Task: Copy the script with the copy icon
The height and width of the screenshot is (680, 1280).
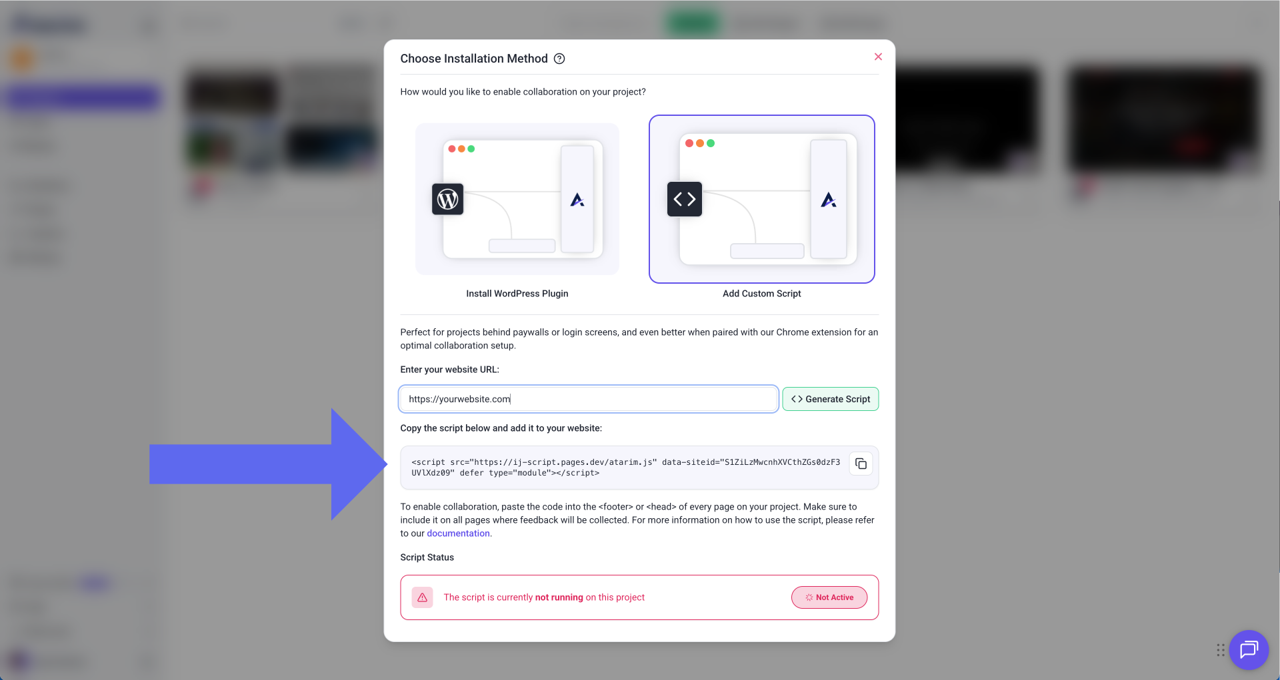Action: [861, 464]
